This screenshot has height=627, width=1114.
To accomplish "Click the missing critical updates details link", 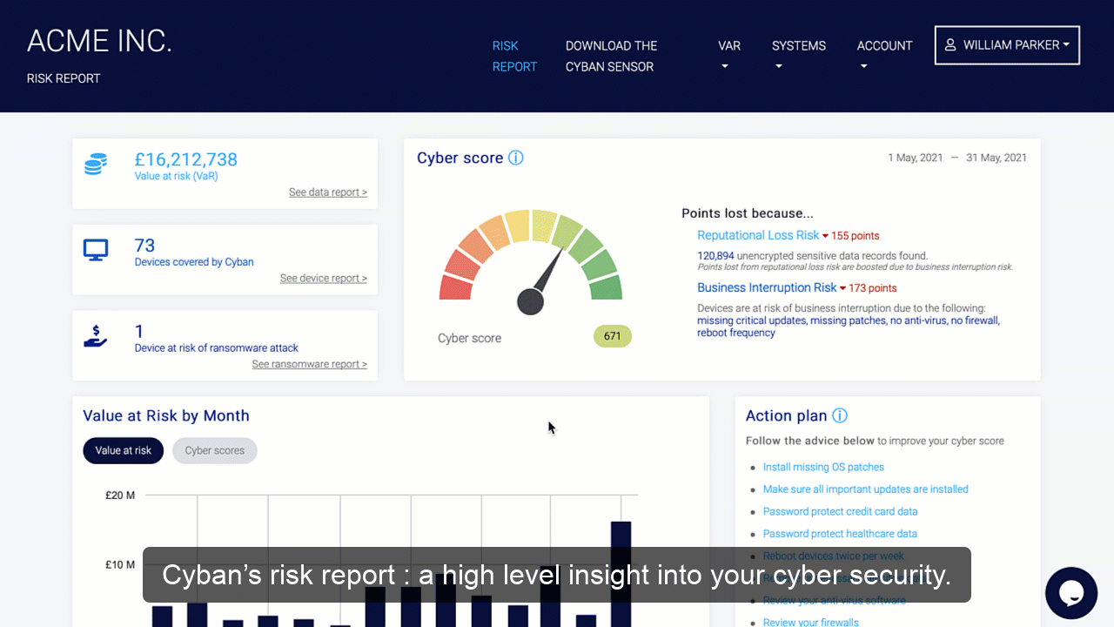I will [x=753, y=320].
